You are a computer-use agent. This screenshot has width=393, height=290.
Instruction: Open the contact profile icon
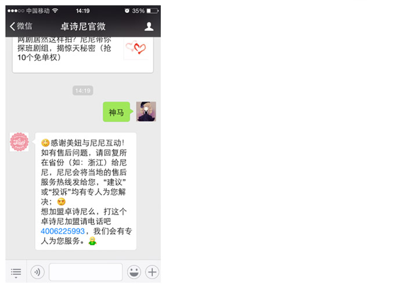tap(149, 26)
